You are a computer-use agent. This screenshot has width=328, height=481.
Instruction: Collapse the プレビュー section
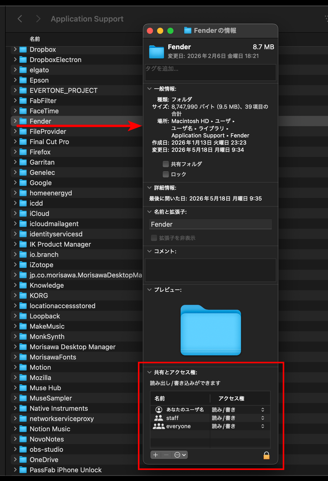149,290
